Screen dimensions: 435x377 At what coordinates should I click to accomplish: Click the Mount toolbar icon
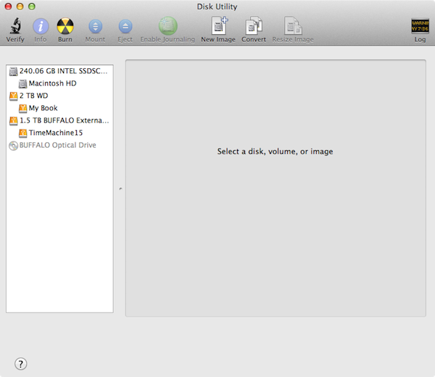point(95,26)
